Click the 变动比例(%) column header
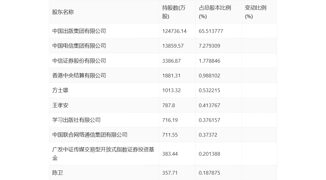This screenshot has height=180, width=326. 256,12
